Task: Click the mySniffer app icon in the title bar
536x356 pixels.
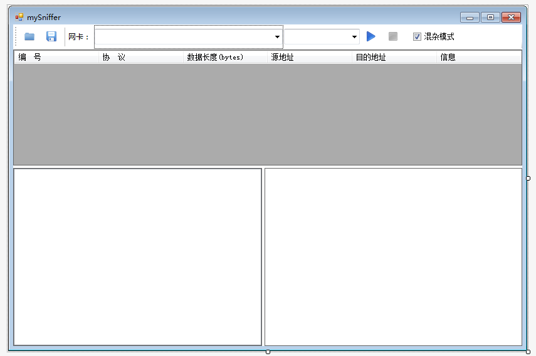Action: tap(19, 17)
